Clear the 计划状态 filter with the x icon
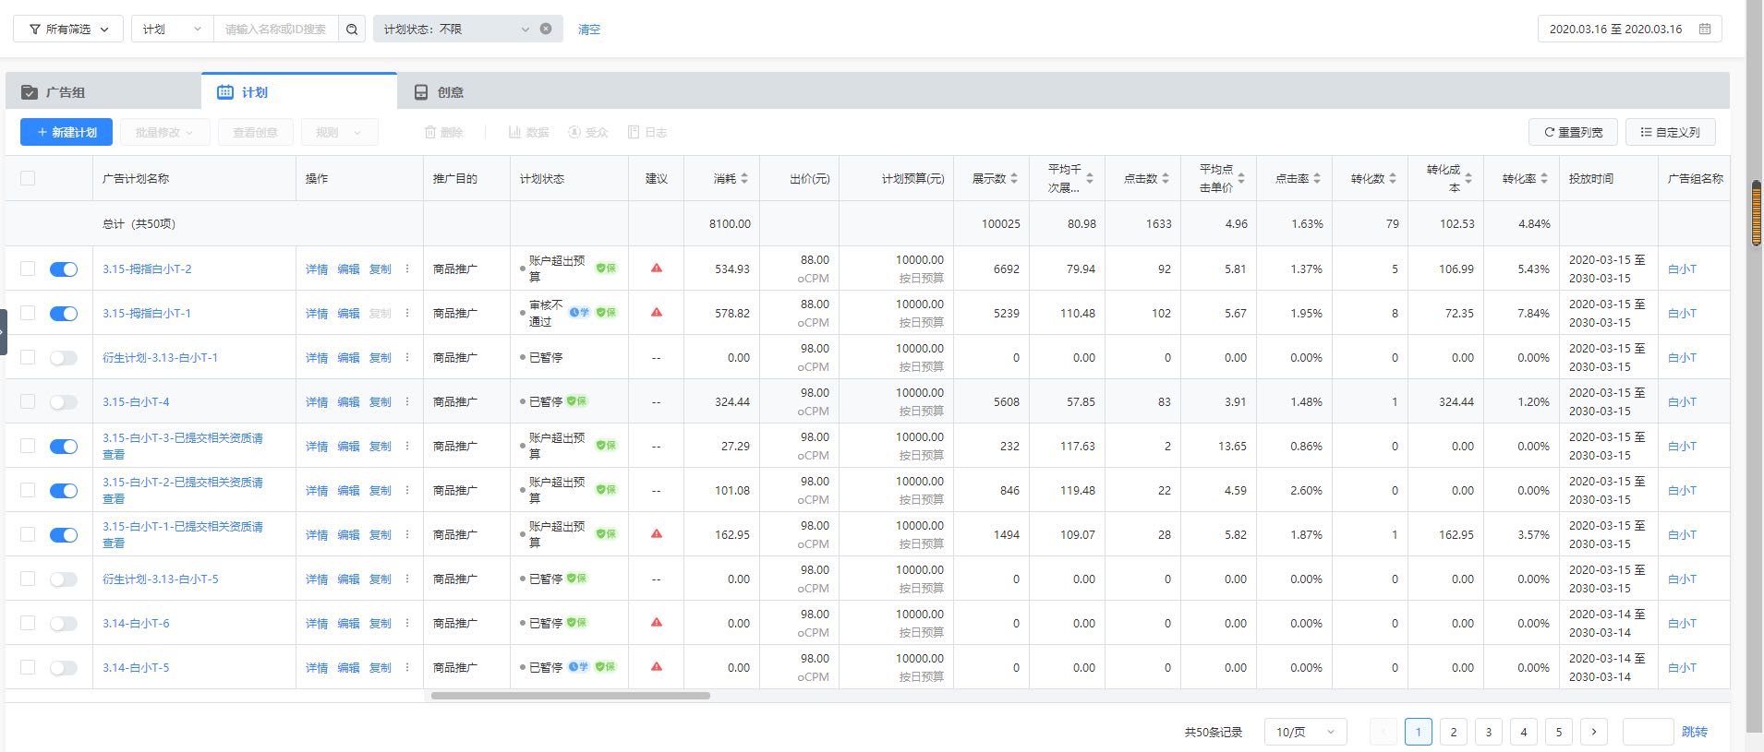 click(x=546, y=29)
